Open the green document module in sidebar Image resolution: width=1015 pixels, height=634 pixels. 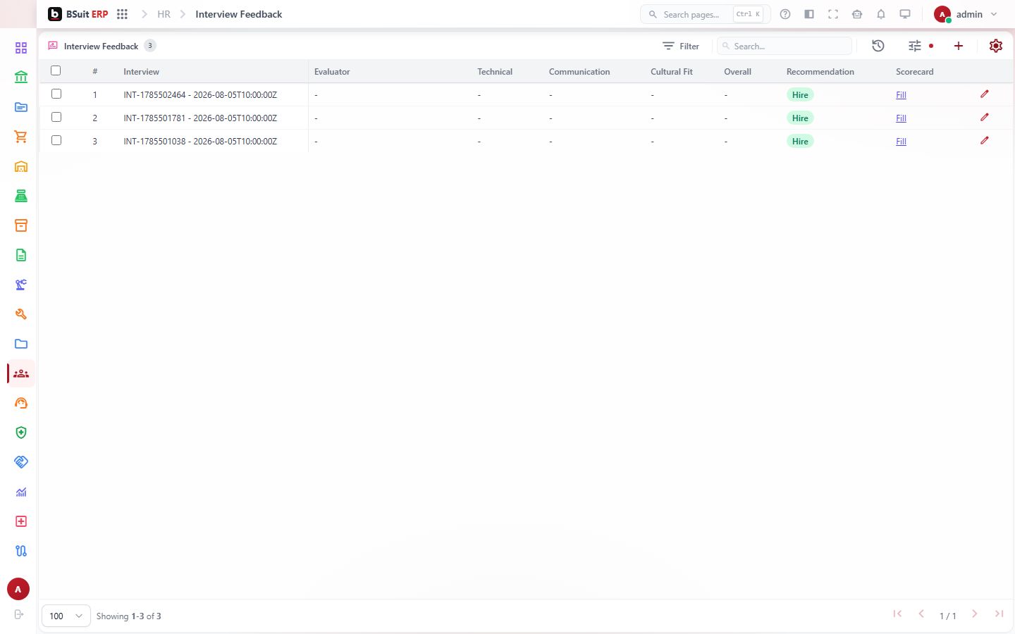coord(21,255)
